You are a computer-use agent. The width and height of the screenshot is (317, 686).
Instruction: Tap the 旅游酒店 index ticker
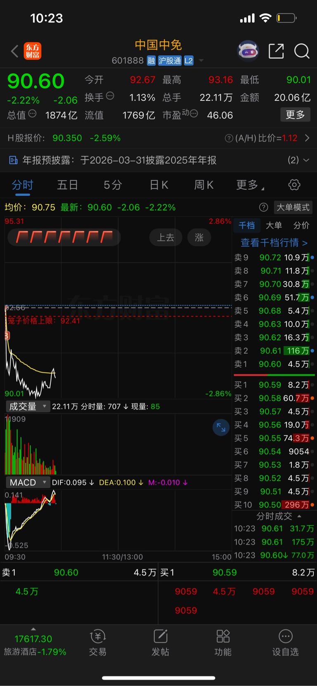tap(35, 645)
